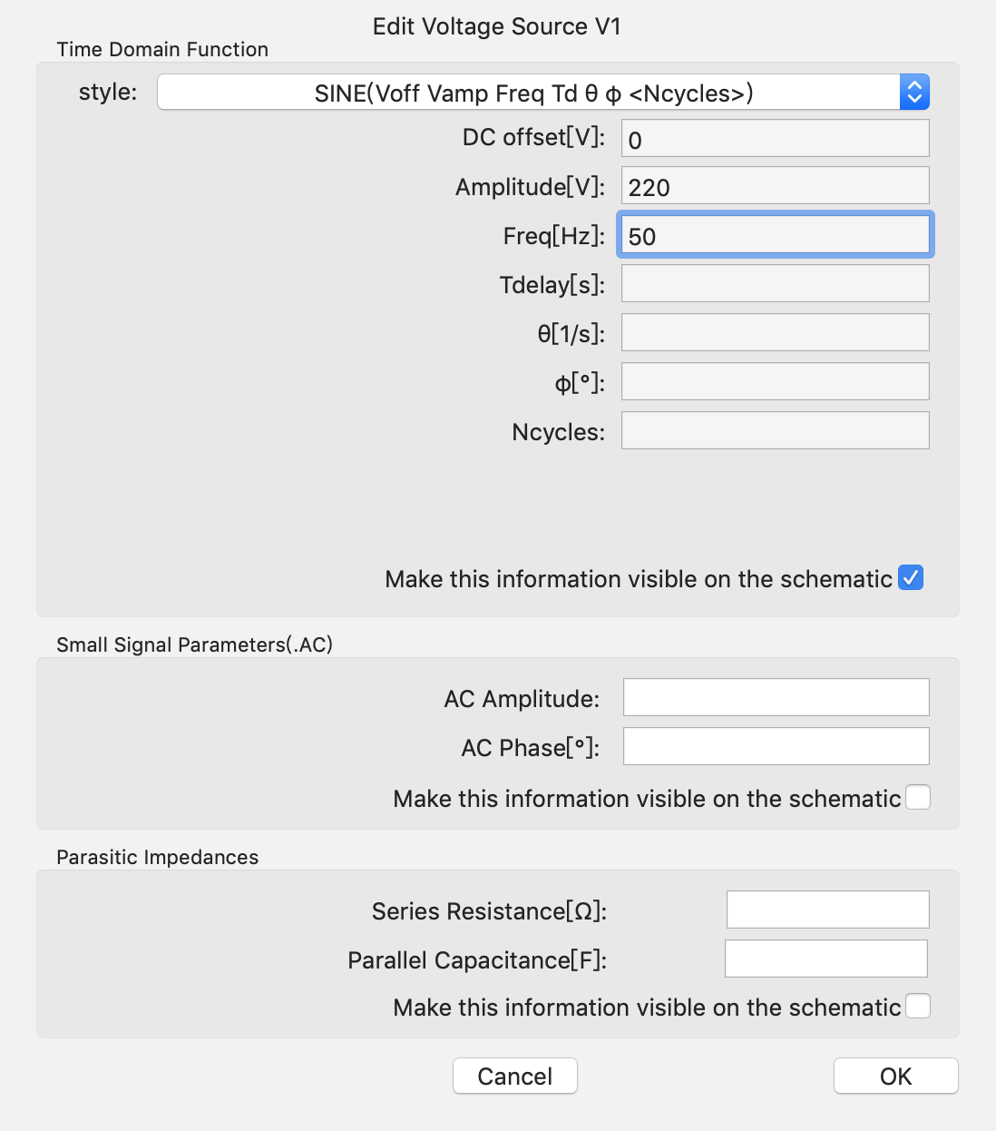Image resolution: width=996 pixels, height=1131 pixels.
Task: Click the AC Amplitude input field
Action: 776,696
